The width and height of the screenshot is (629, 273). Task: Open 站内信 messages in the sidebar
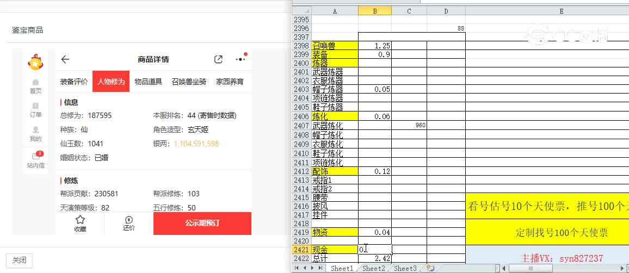[x=36, y=159]
